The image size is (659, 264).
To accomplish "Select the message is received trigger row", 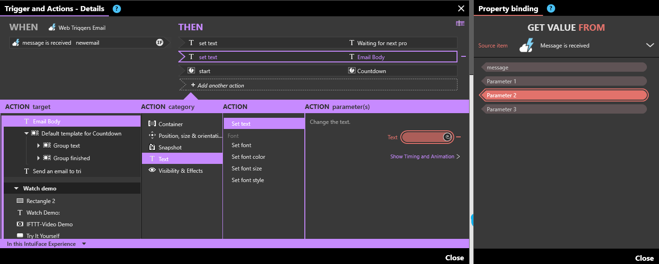I will [89, 43].
